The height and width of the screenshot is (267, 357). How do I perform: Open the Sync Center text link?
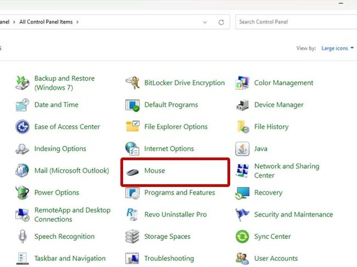(x=272, y=236)
